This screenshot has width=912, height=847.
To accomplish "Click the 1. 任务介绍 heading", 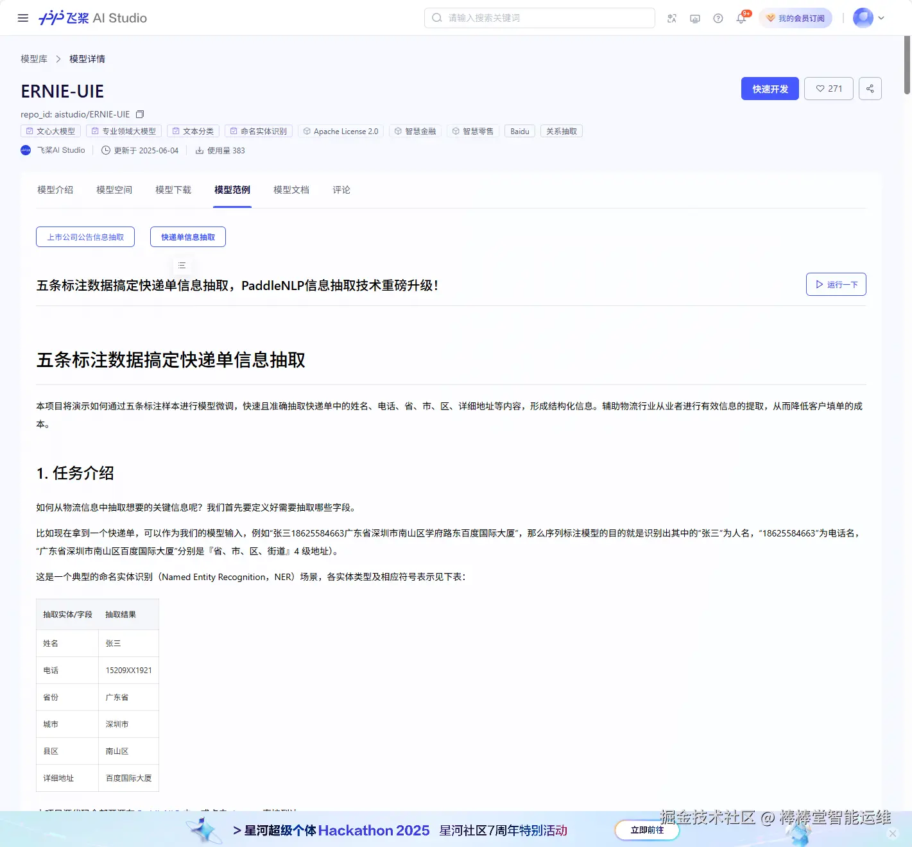I will click(75, 473).
